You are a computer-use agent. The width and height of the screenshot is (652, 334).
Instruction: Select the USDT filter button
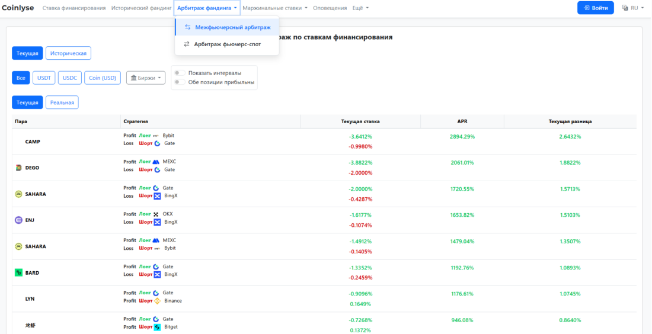click(x=44, y=78)
